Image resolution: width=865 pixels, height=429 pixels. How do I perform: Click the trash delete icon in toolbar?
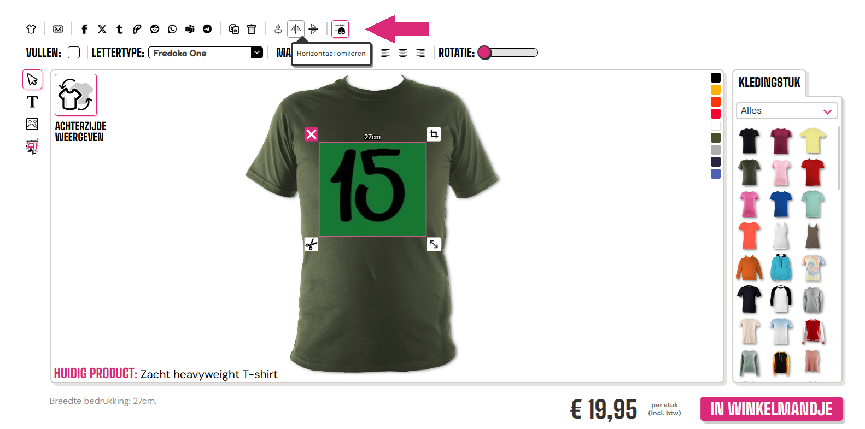click(252, 29)
